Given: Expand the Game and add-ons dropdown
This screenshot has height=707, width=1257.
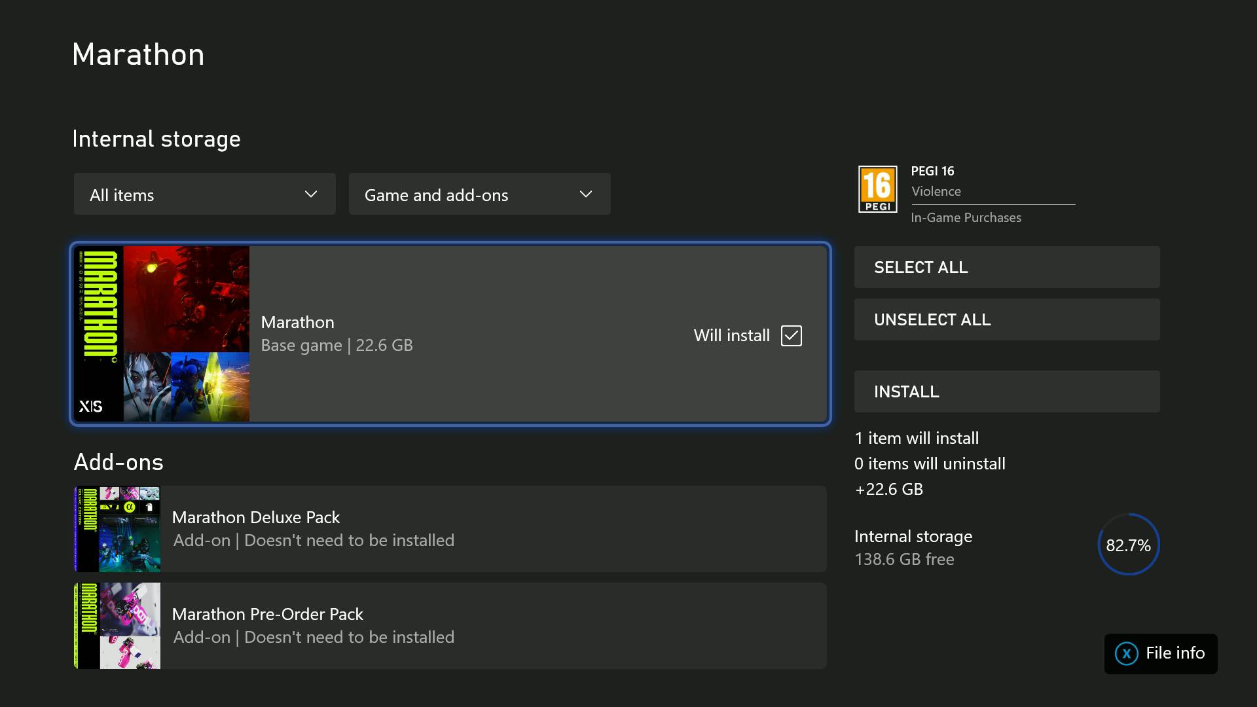Looking at the screenshot, I should [x=479, y=194].
